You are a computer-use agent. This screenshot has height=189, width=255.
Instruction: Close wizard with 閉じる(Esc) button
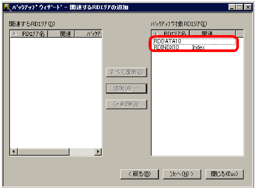click(x=225, y=174)
